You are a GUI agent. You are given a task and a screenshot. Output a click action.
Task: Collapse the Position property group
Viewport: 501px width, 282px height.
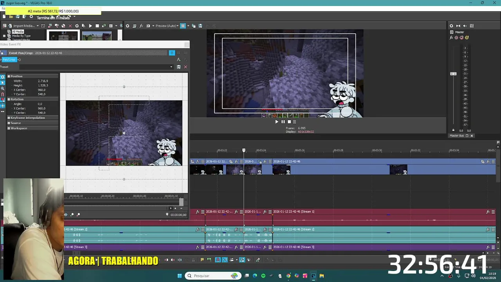(9, 76)
